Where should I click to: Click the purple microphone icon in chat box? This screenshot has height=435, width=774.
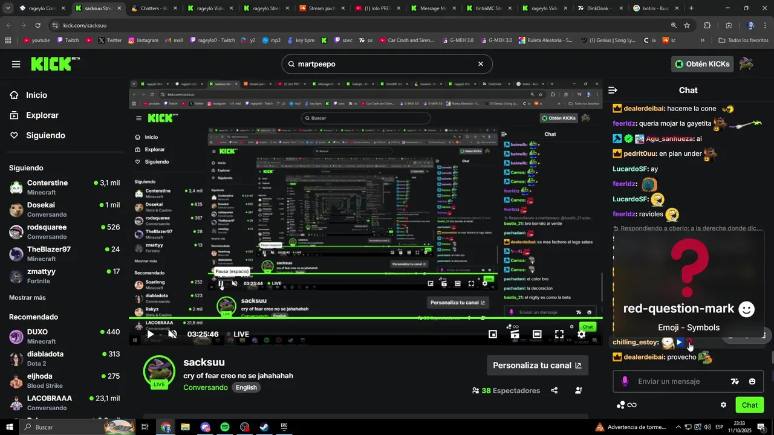(x=625, y=381)
